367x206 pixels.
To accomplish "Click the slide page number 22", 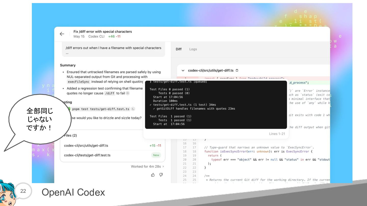I will [x=23, y=191].
